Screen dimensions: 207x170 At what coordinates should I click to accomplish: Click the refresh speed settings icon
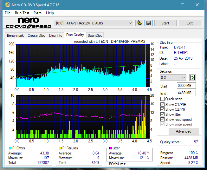(192, 77)
